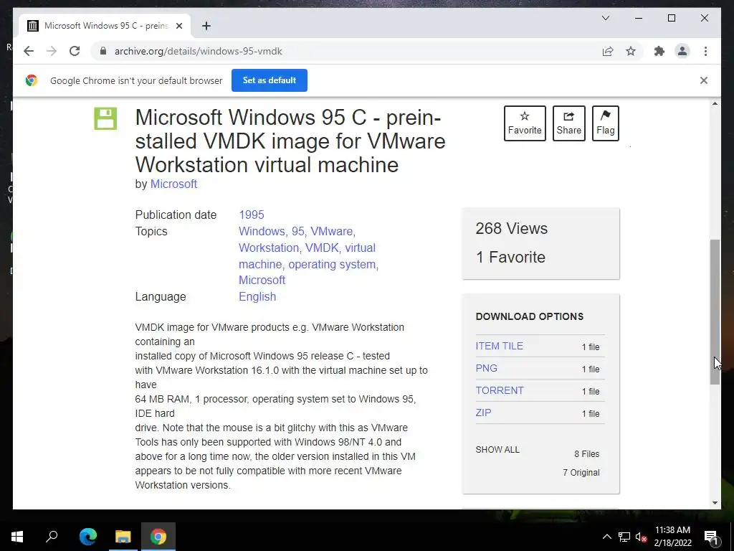Viewport: 734px width, 551px height.
Task: Open the Chrome profile avatar
Action: pyautogui.click(x=682, y=51)
